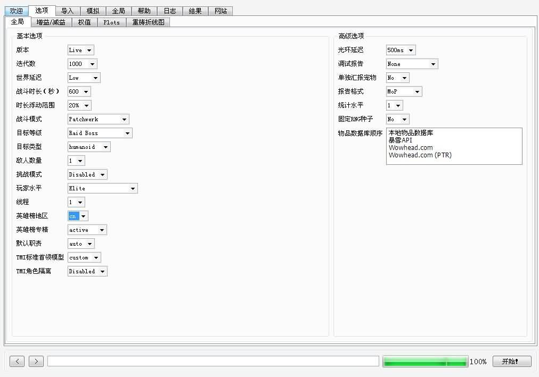Open the 线程 dropdown
The image size is (539, 377).
76,202
